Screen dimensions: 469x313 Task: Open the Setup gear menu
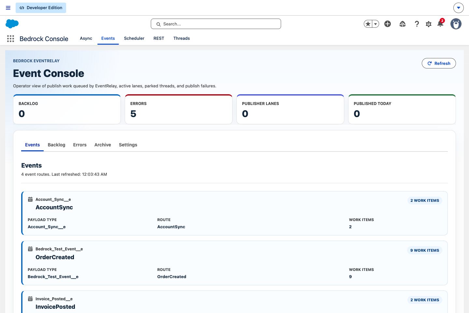[x=429, y=24]
